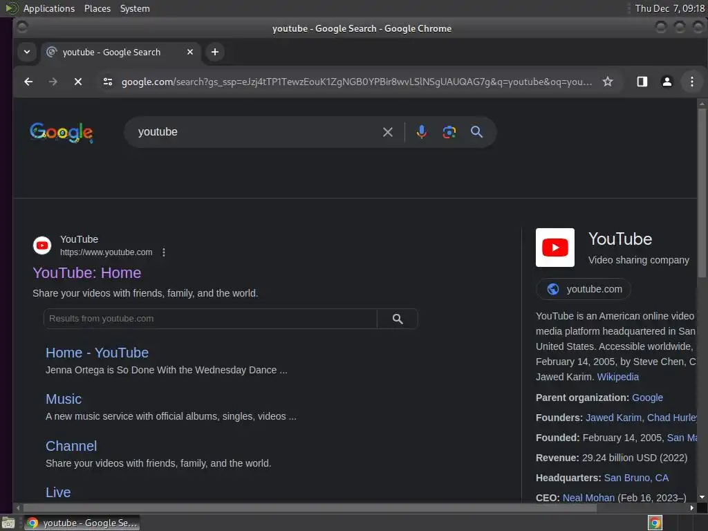Open the Music sitelink
Viewport: 708px width, 531px height.
click(x=64, y=399)
